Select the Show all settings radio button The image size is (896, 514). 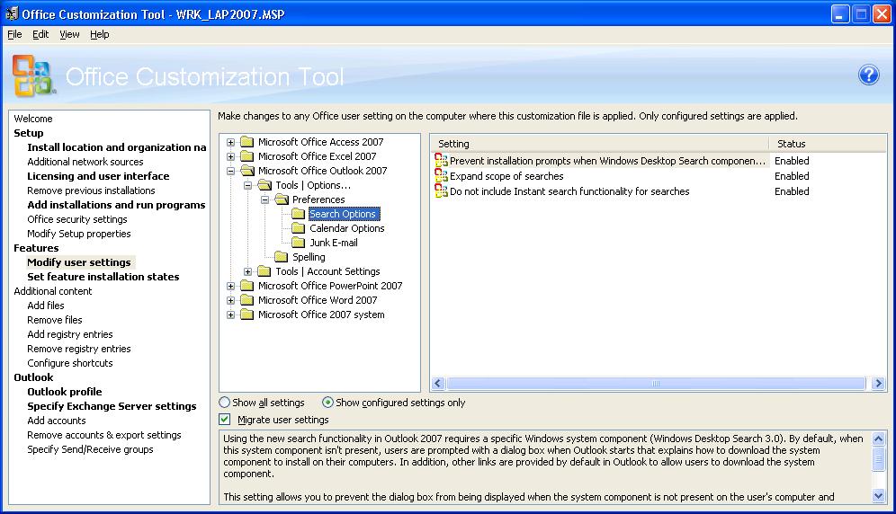click(x=225, y=402)
